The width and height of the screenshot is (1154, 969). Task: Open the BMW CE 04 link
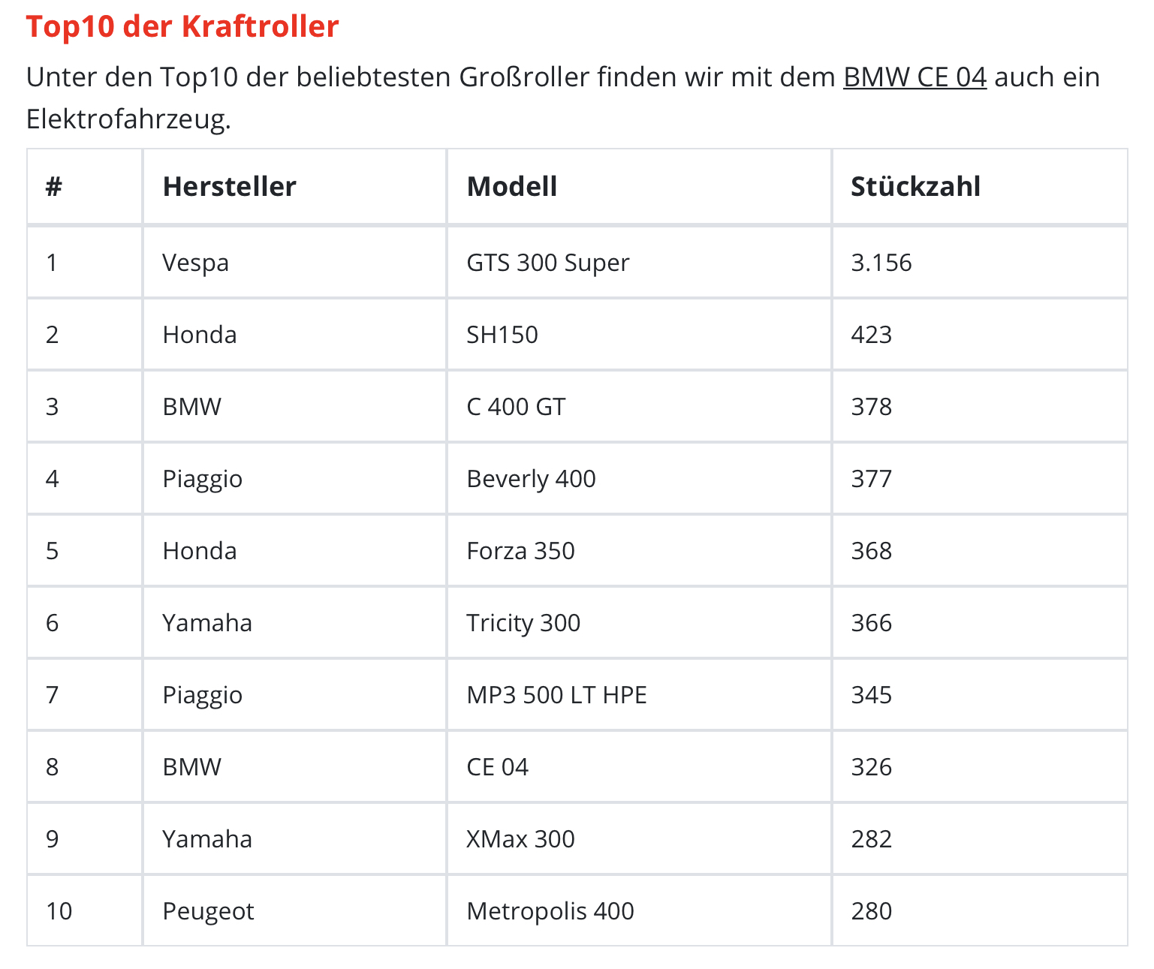914,77
